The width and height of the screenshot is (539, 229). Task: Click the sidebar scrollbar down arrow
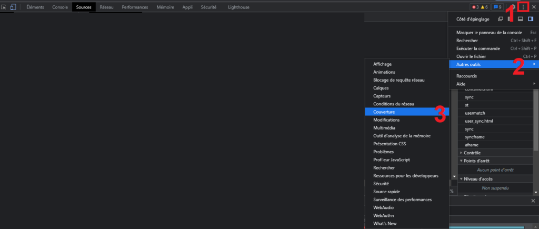coord(535,192)
